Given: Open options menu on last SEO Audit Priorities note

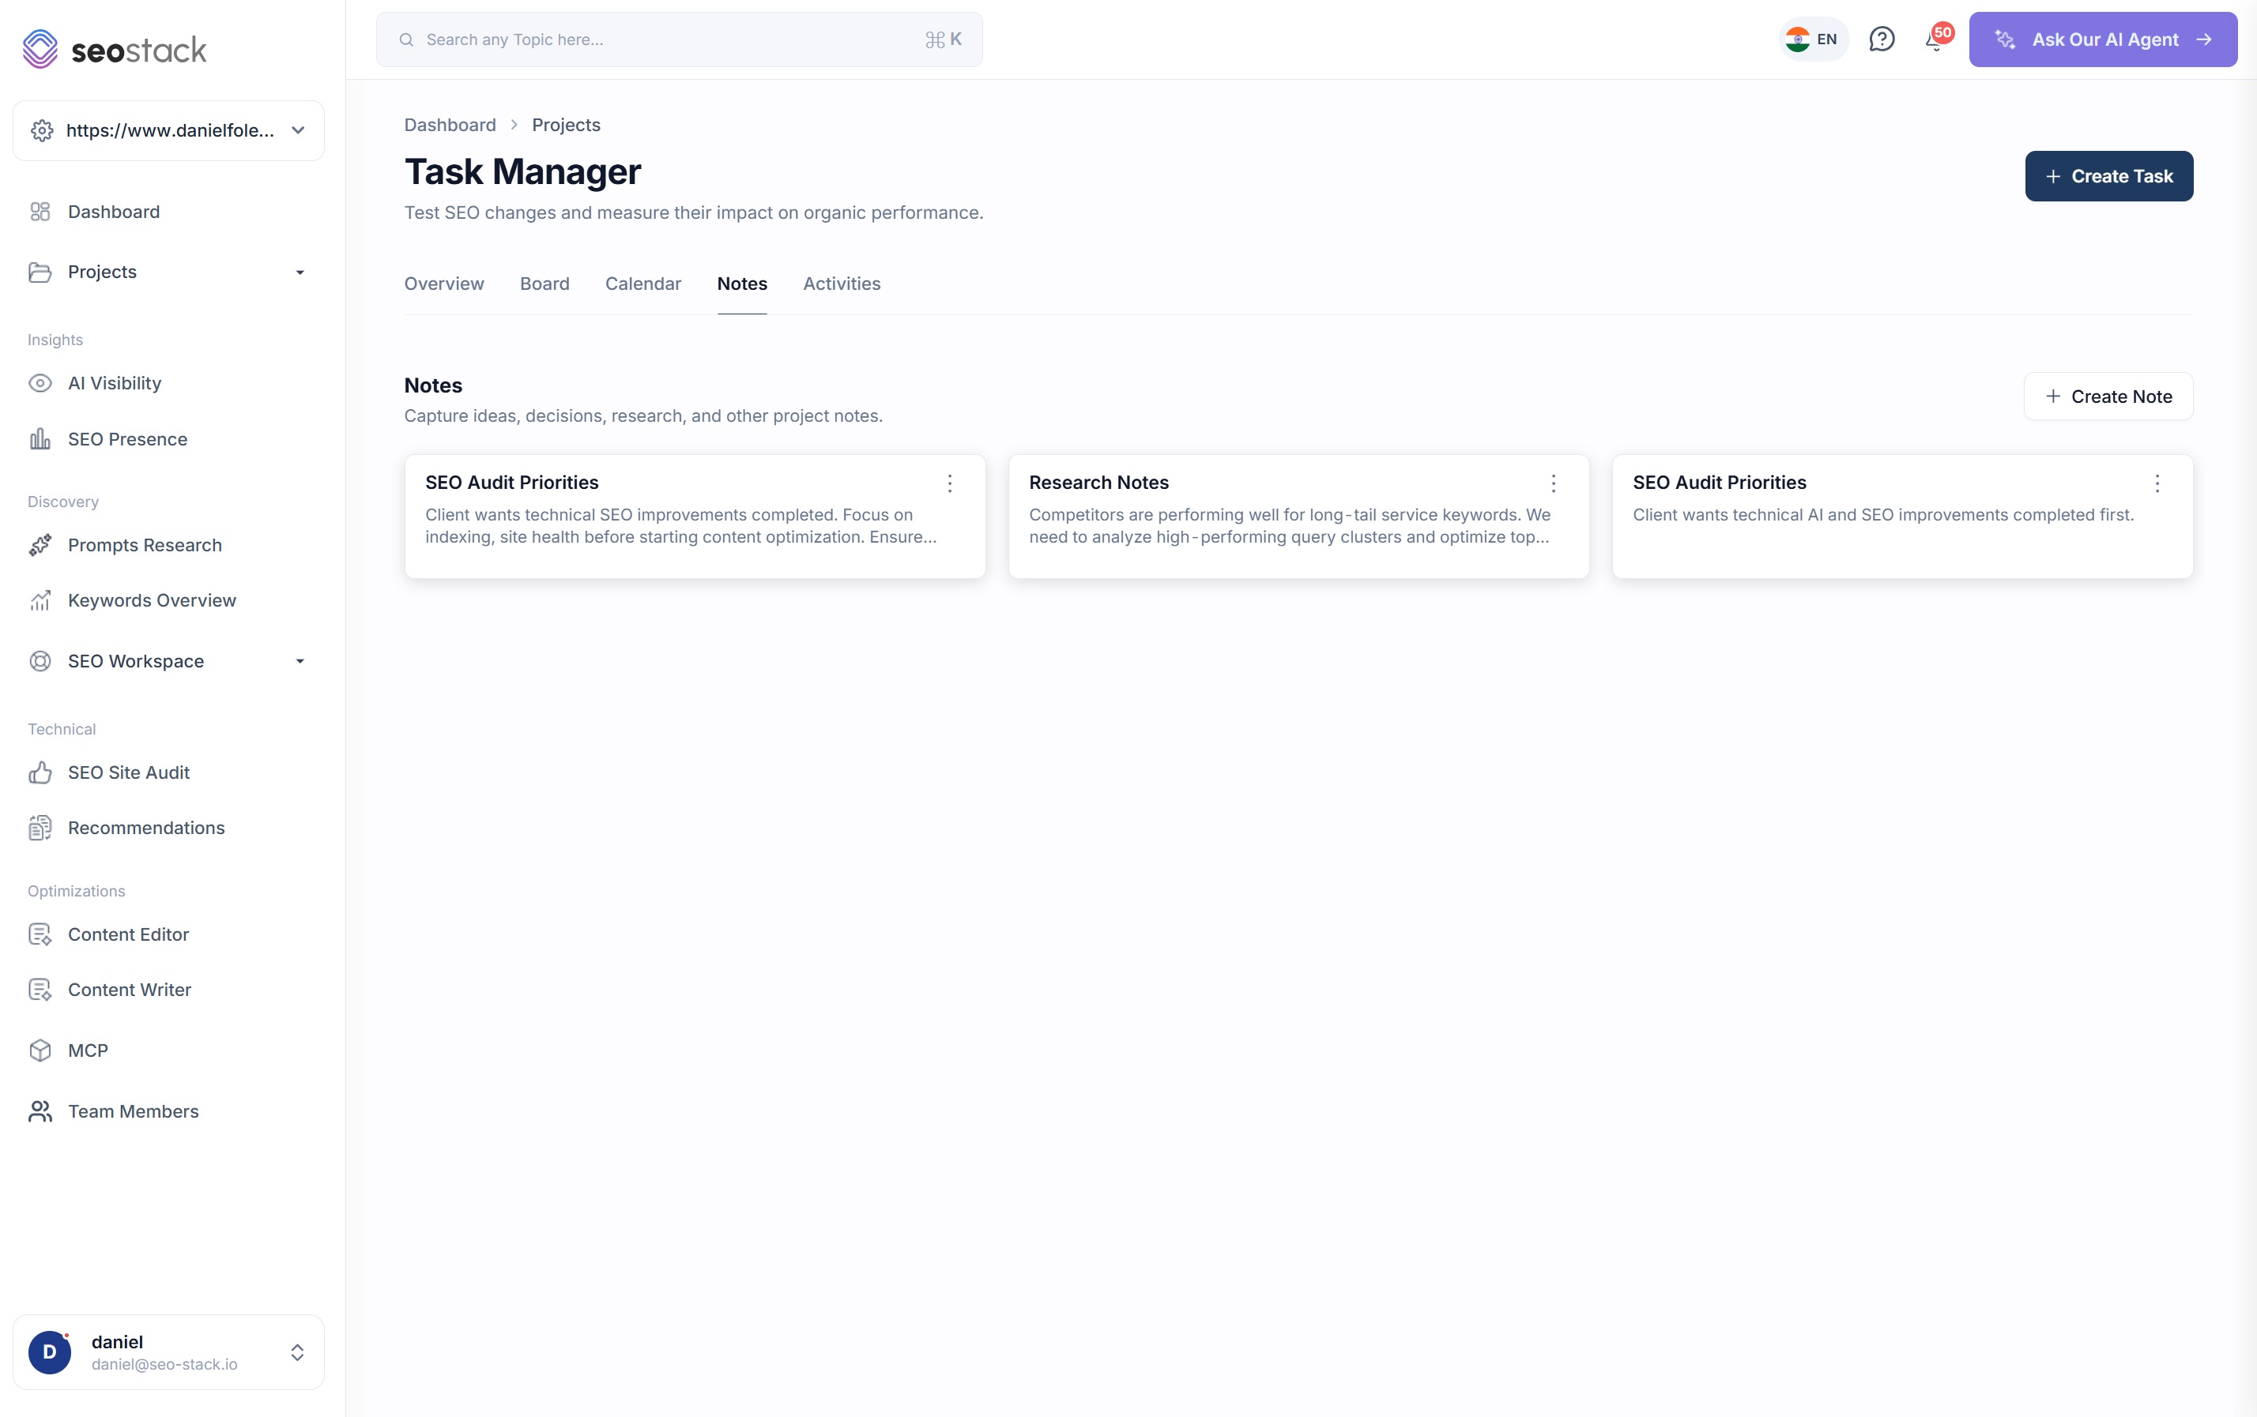Looking at the screenshot, I should click(x=2157, y=483).
